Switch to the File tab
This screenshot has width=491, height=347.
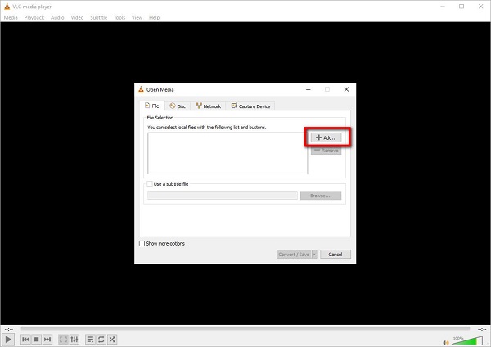(152, 106)
